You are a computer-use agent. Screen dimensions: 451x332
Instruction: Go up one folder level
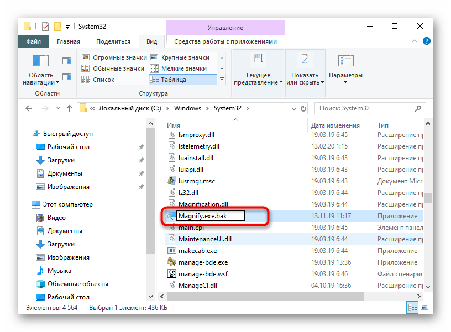click(69, 108)
